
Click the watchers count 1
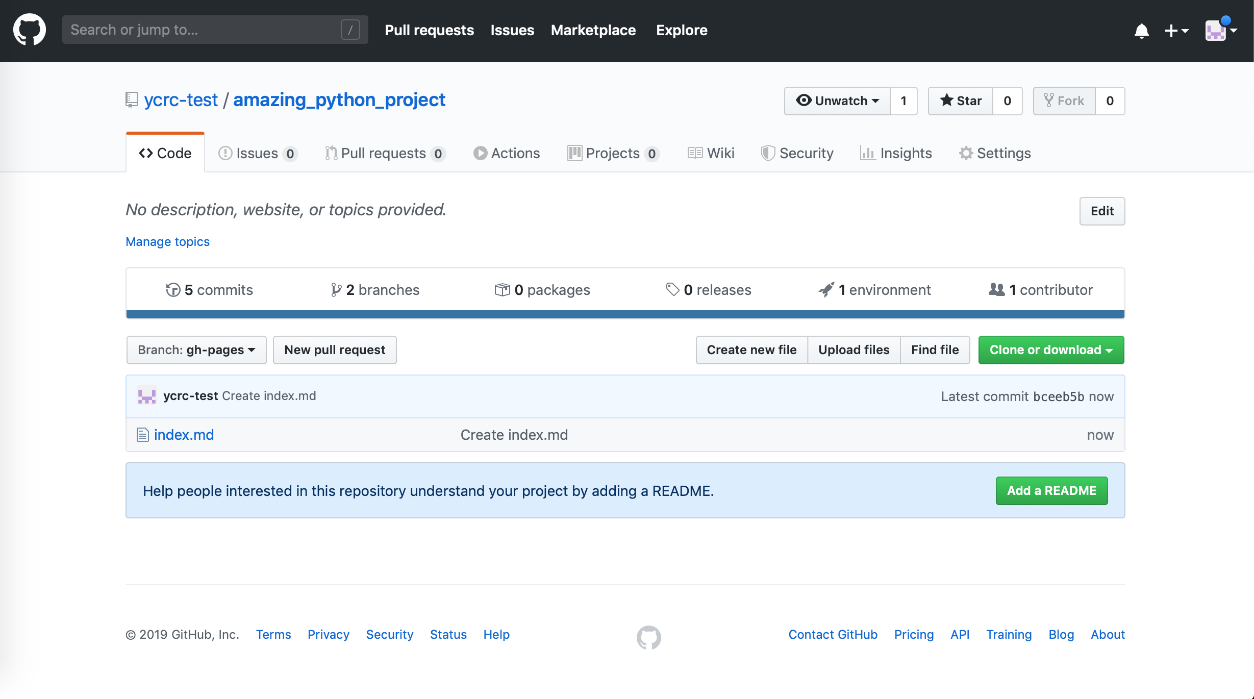point(904,101)
